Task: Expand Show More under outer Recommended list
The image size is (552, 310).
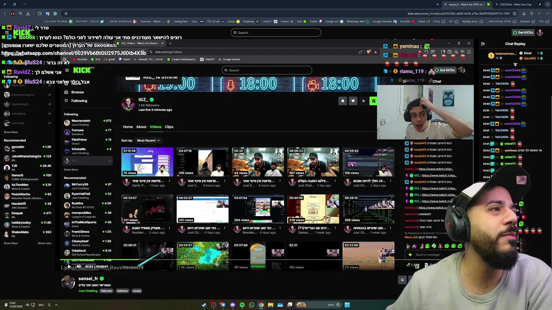Action: click(11, 243)
